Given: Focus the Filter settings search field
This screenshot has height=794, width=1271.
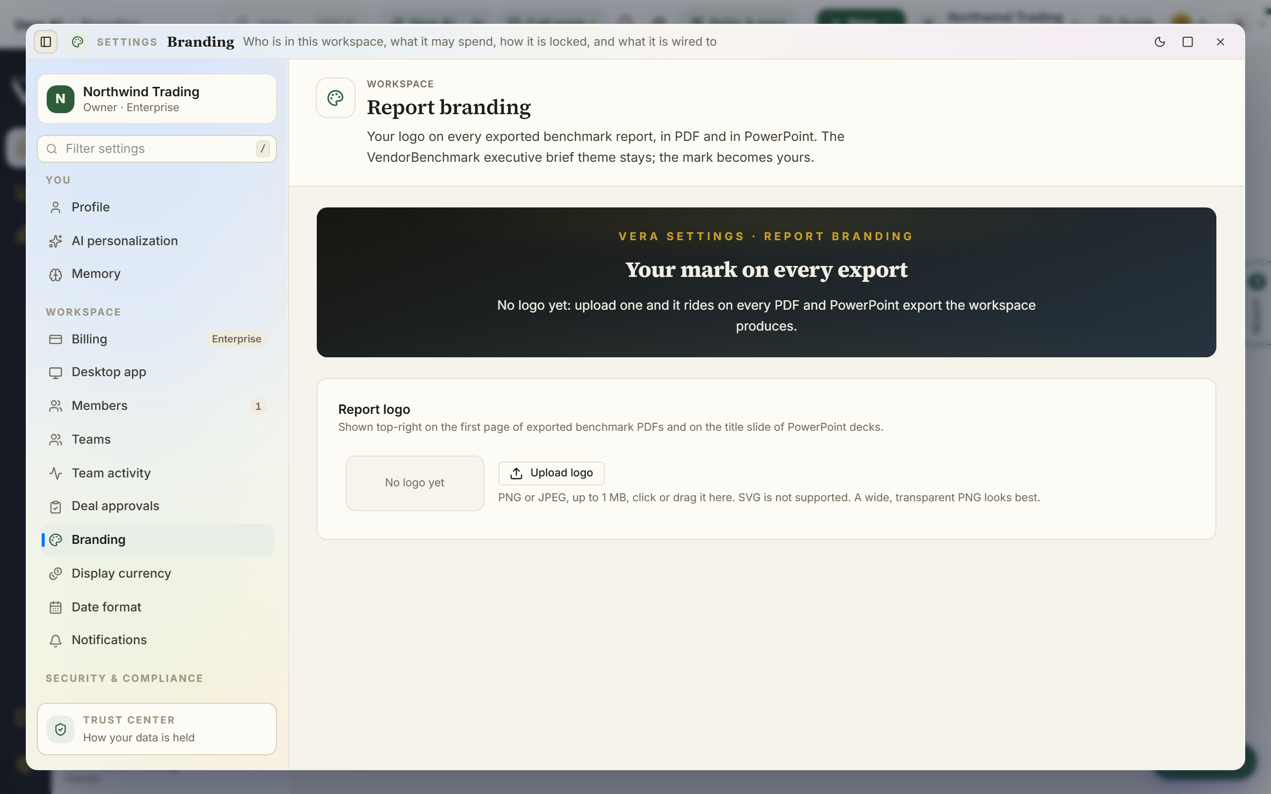Looking at the screenshot, I should (156, 148).
